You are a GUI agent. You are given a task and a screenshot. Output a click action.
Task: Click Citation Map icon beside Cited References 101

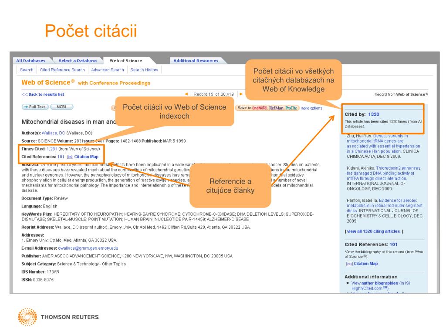pos(70,157)
